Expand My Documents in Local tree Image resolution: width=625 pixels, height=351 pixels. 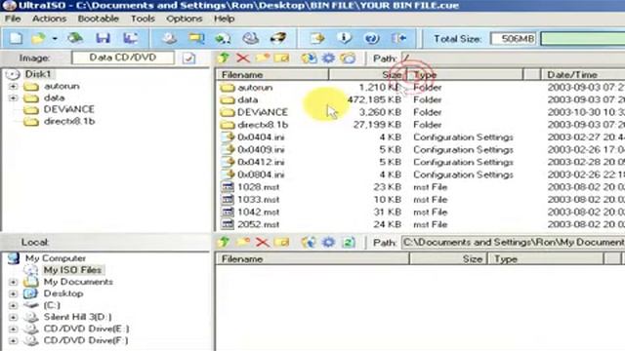pyautogui.click(x=13, y=282)
